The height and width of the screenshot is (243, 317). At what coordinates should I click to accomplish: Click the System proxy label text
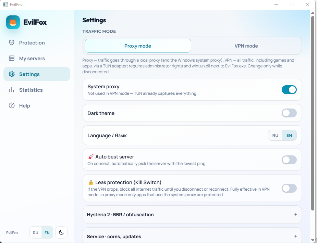[x=103, y=87]
